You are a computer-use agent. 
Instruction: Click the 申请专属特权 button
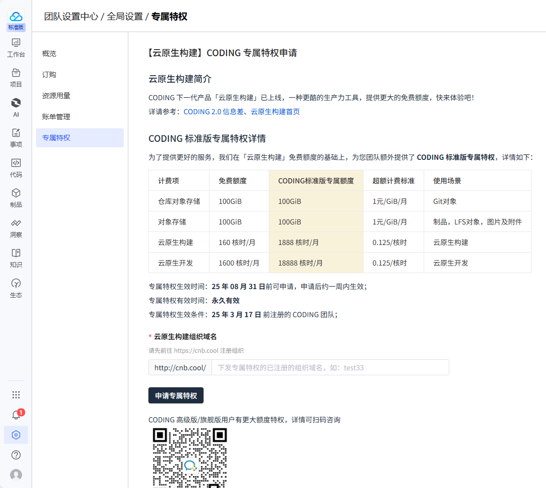176,395
